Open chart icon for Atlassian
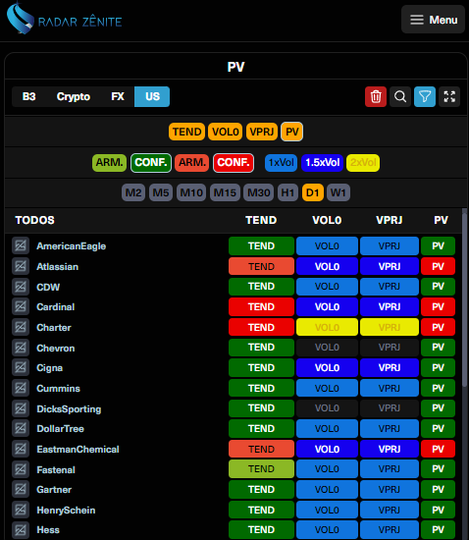The width and height of the screenshot is (469, 540). pos(21,266)
